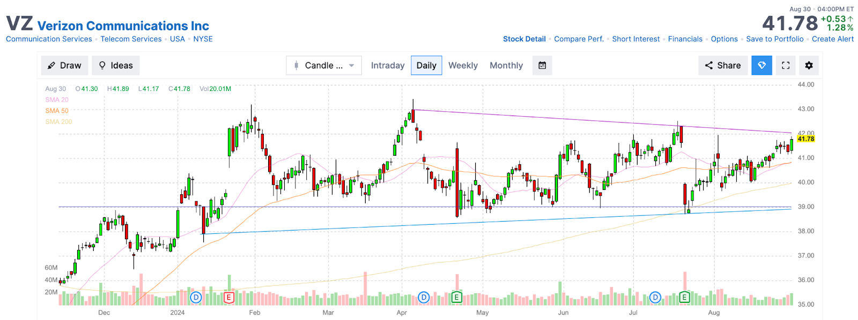Open the NYSE exchange link
Viewport: 858px width, 320px height.
pos(203,39)
